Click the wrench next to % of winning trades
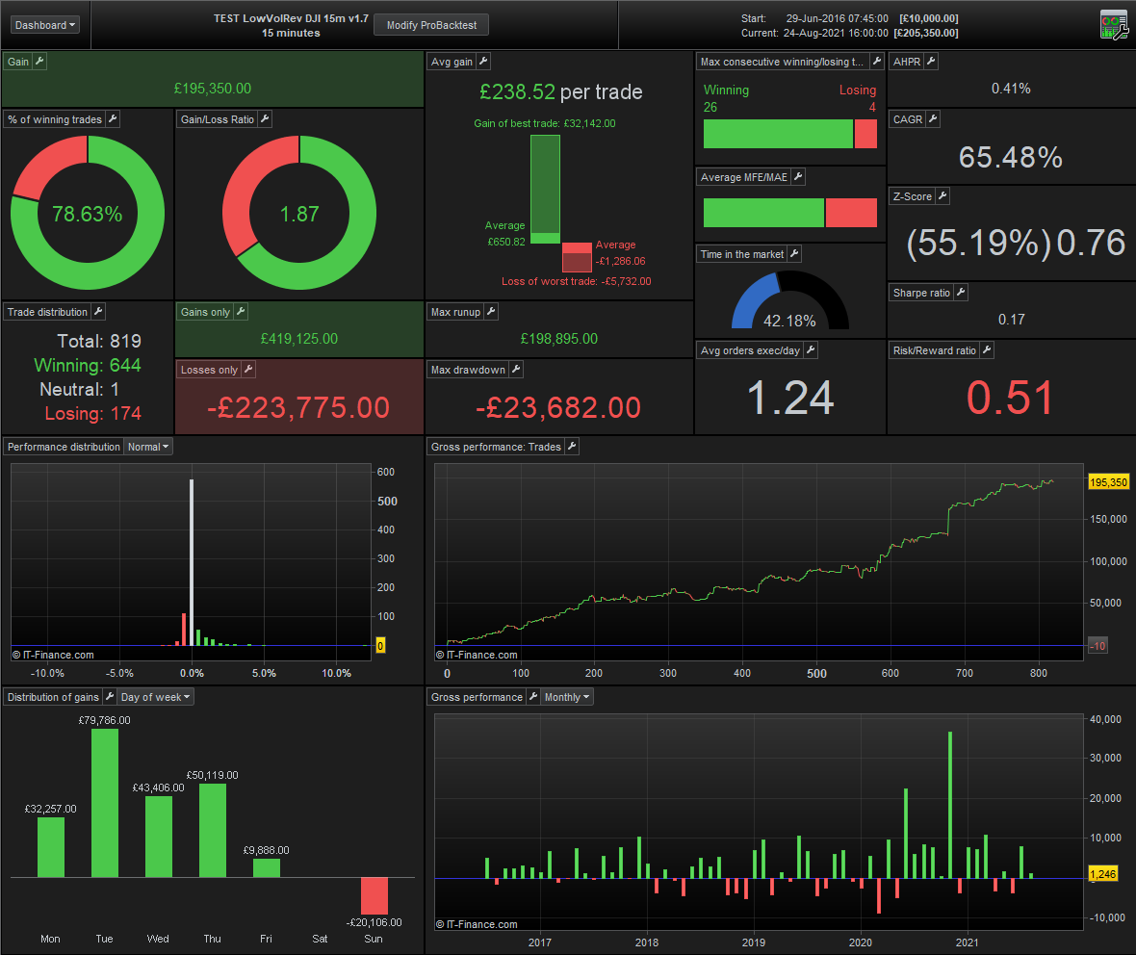 [x=113, y=119]
